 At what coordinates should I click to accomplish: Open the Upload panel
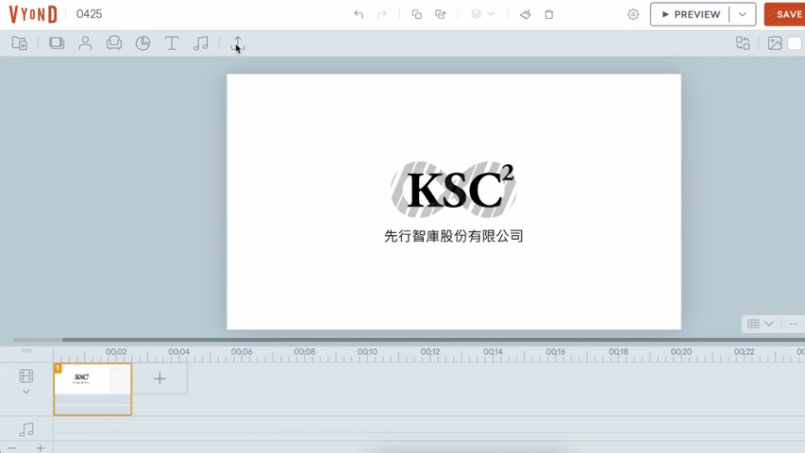(x=237, y=43)
